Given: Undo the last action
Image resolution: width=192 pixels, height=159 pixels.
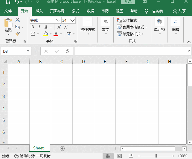Looking at the screenshot, I should [17, 2].
